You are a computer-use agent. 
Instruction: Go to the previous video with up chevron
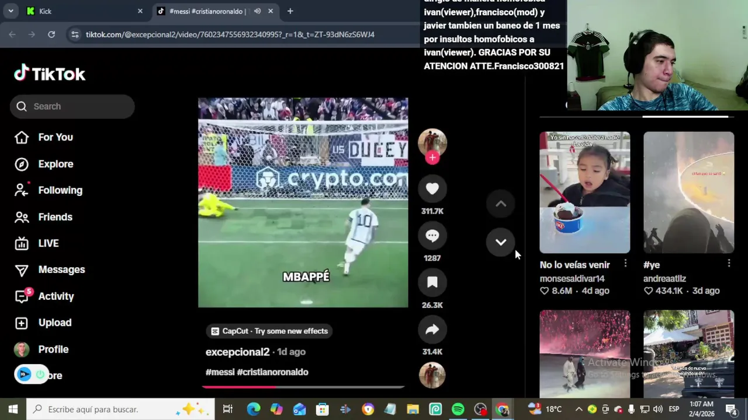point(501,204)
